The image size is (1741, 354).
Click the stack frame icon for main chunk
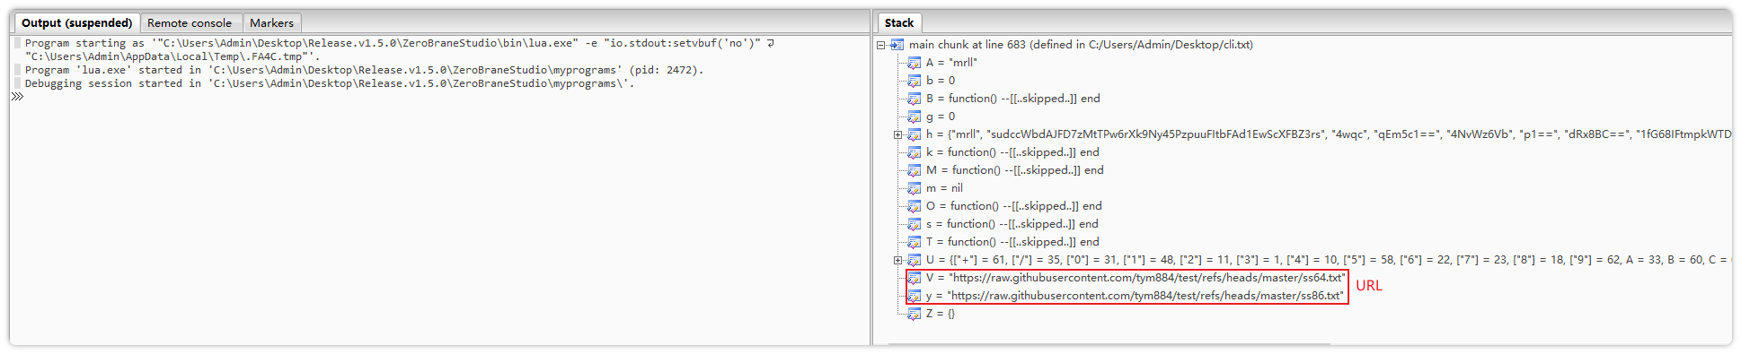point(897,45)
